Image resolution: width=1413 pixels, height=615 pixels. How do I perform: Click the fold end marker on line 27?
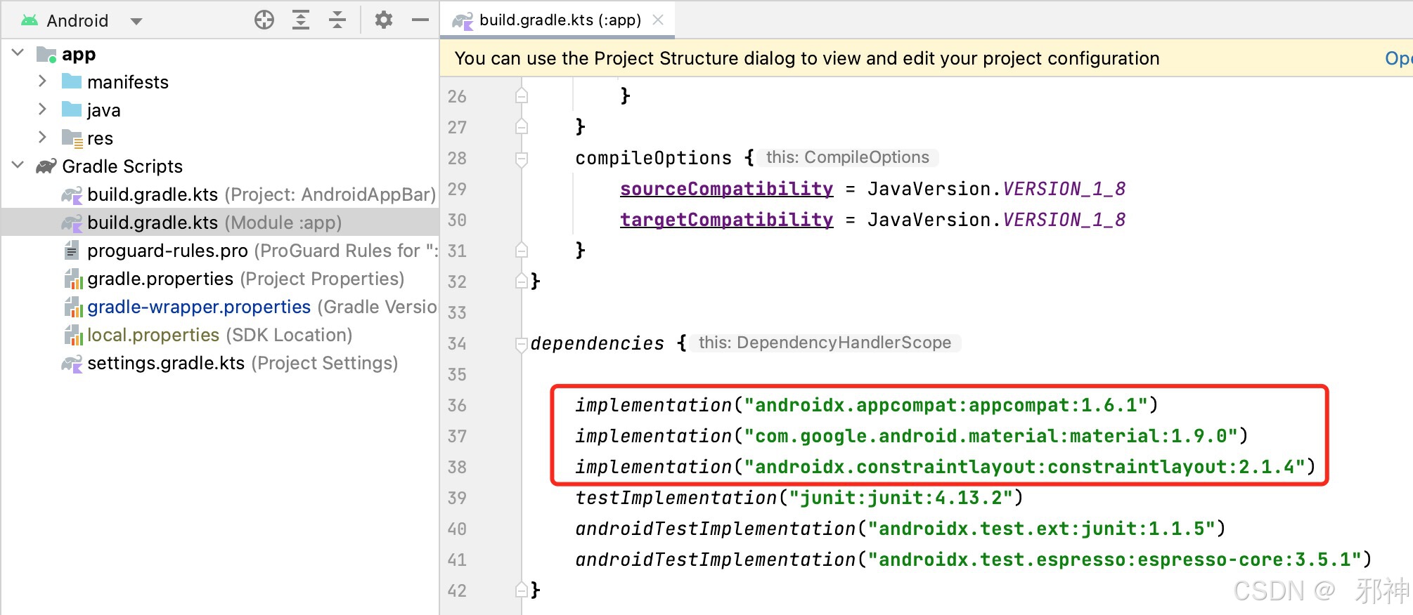(x=522, y=126)
